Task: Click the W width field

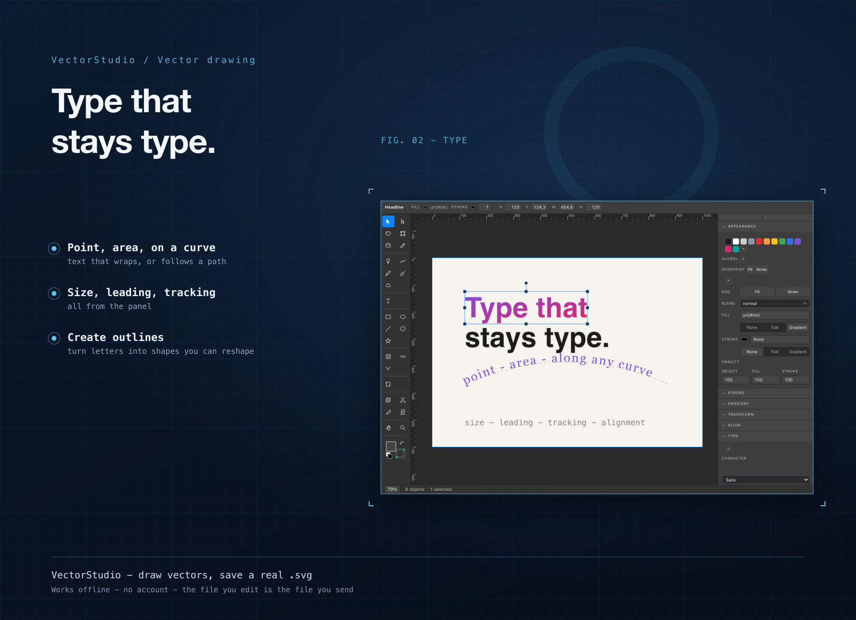Action: [x=567, y=207]
